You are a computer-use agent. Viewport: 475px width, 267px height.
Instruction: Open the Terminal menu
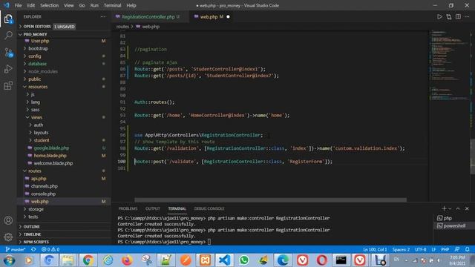[112, 5]
